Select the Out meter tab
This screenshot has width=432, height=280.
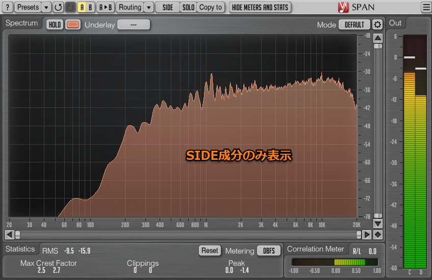395,23
